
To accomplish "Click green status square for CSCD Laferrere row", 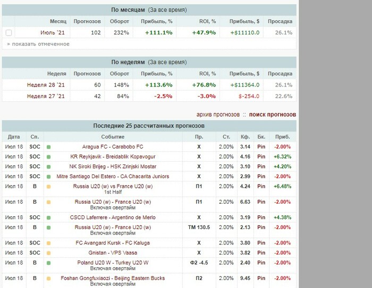I will click(49, 217).
